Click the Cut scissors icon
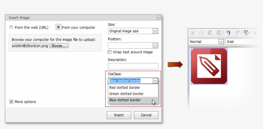 192,33
